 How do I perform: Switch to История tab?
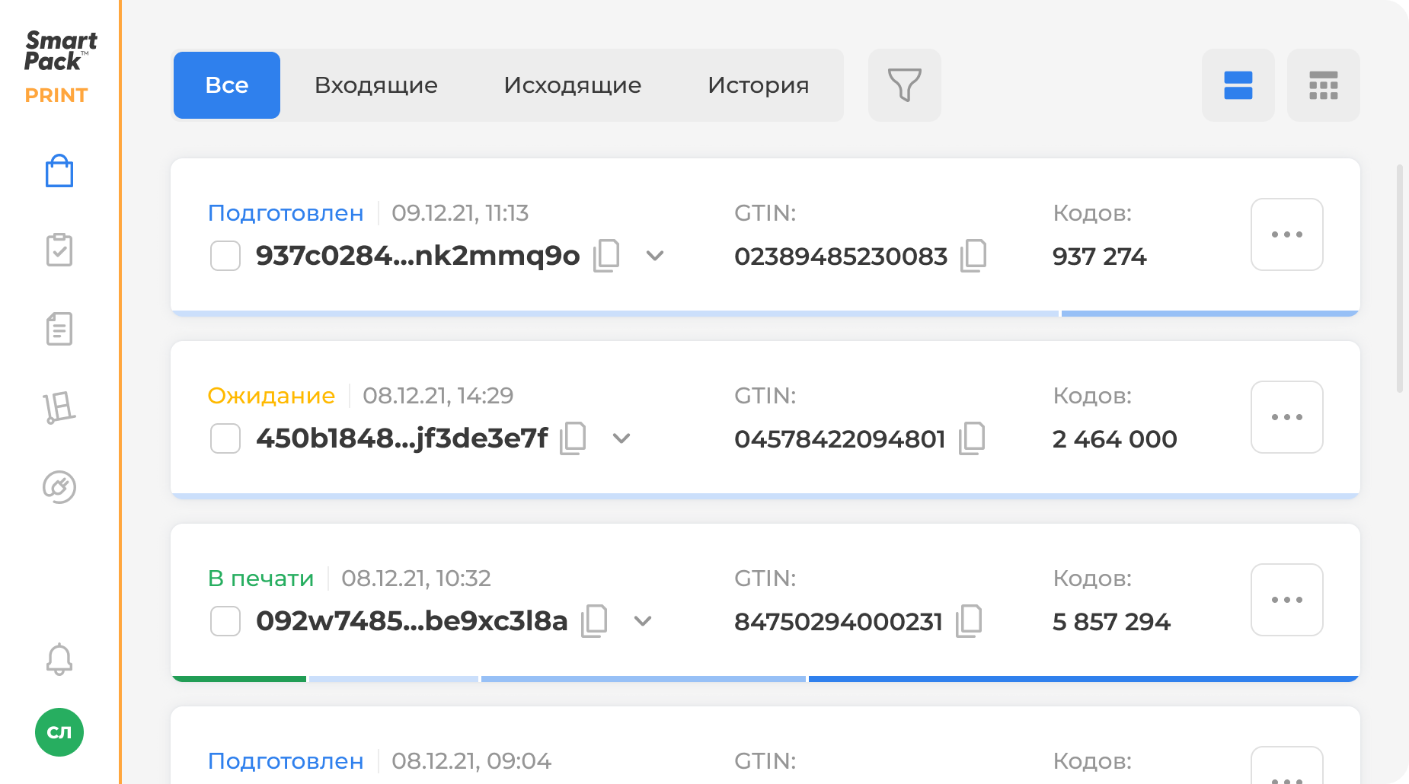759,85
